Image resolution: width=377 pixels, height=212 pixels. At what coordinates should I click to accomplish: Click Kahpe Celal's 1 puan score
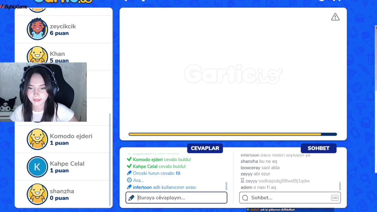[x=59, y=170]
